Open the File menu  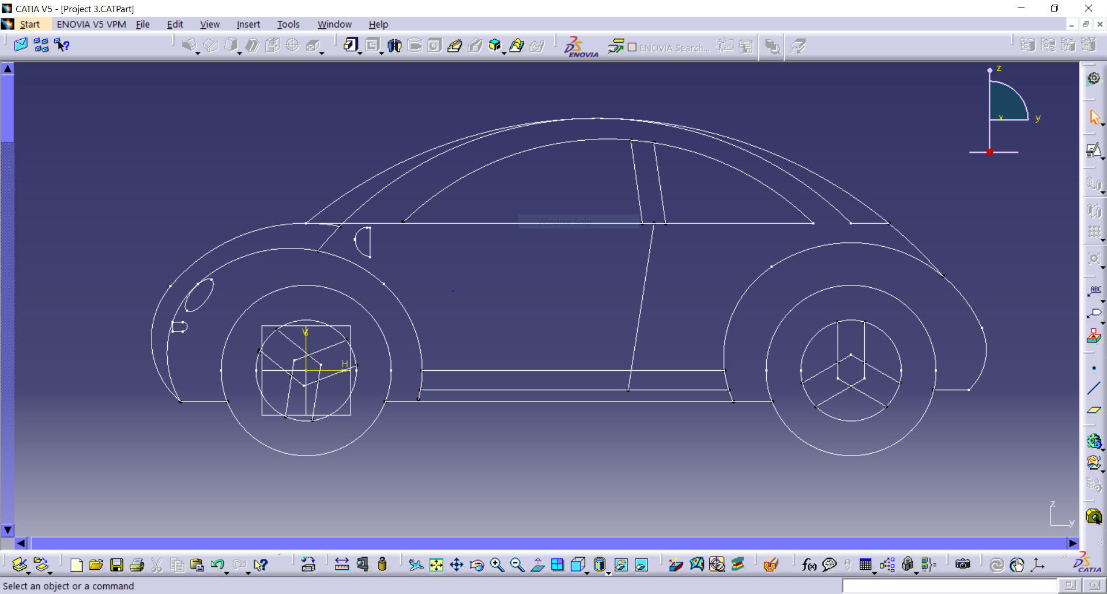[142, 24]
